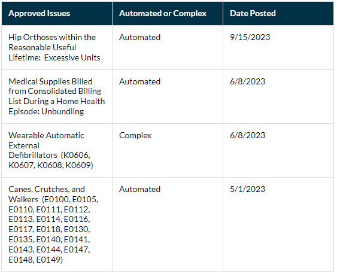The width and height of the screenshot is (337, 274).
Task: Click the Automated or Complex column header
Action: (x=163, y=14)
